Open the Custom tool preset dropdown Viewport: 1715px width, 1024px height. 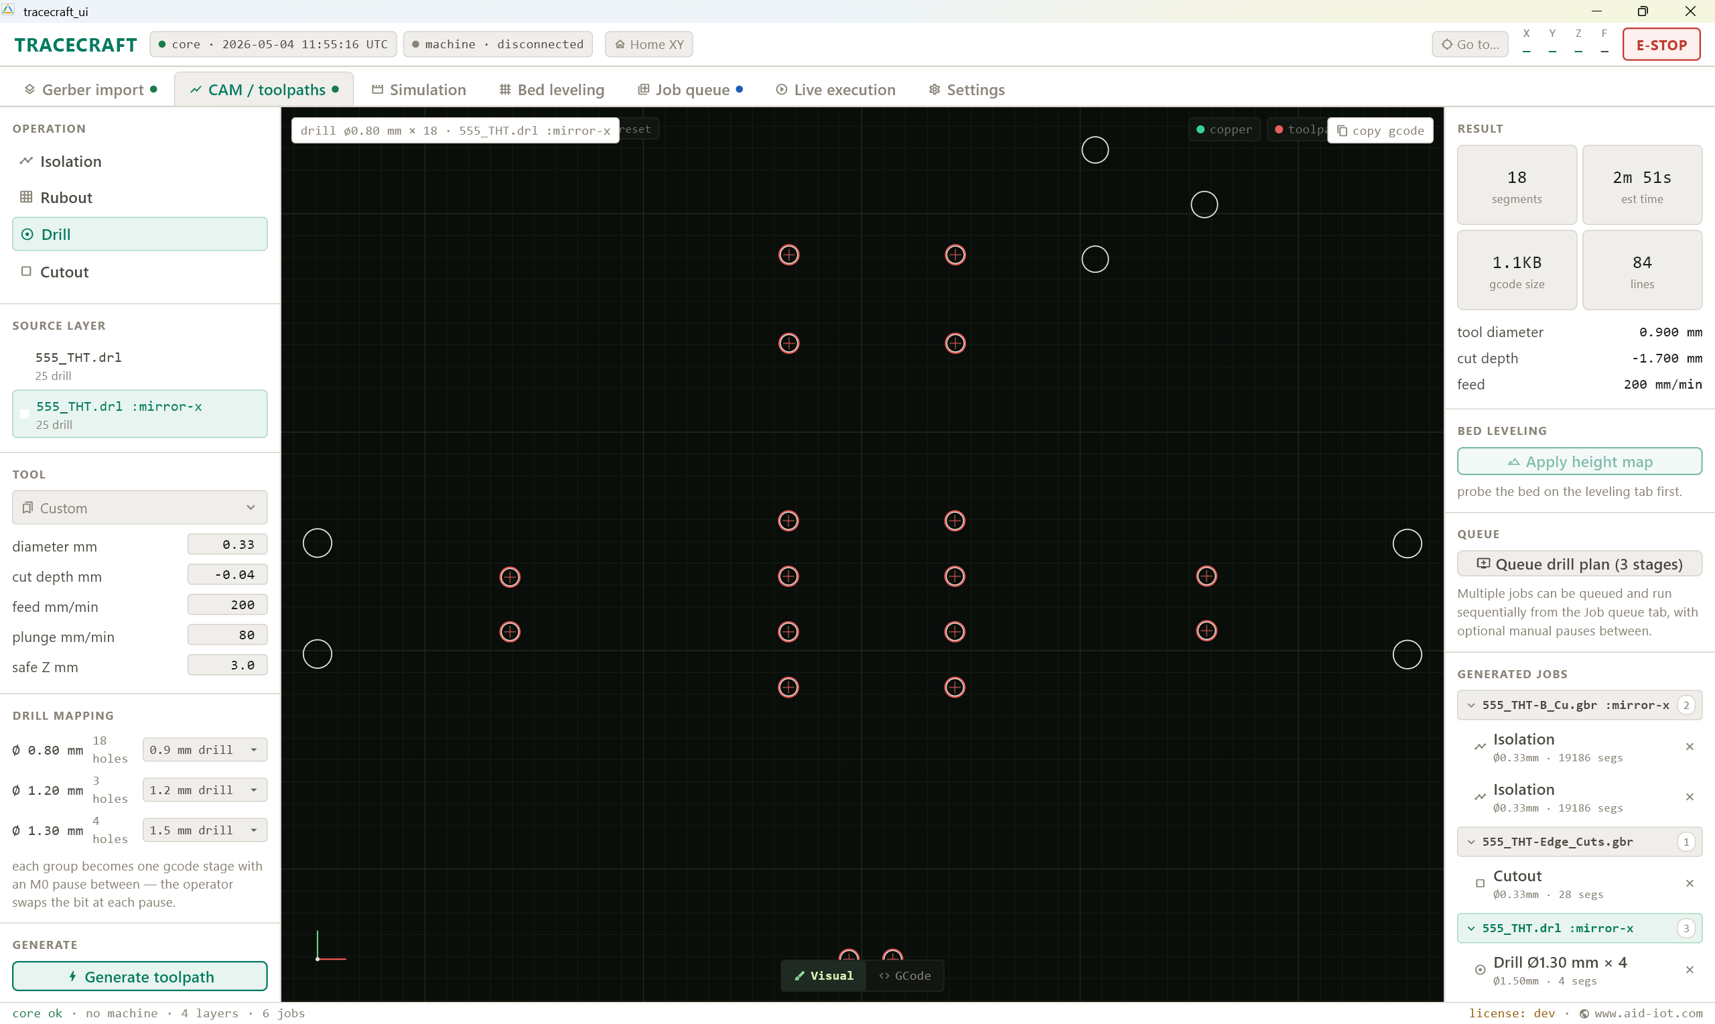(x=139, y=508)
